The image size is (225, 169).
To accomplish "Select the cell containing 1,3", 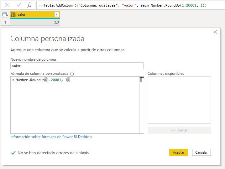I will point(35,22).
